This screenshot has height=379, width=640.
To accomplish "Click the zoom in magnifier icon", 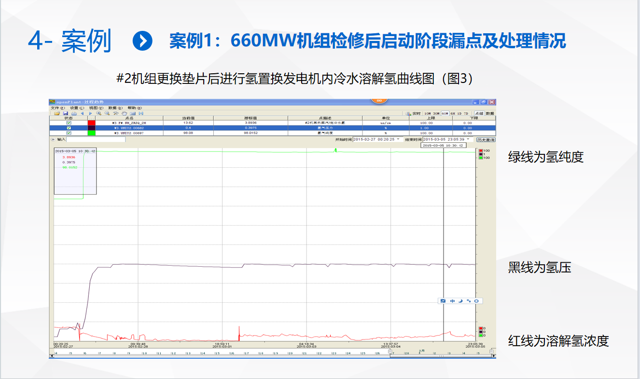I will pos(99,113).
